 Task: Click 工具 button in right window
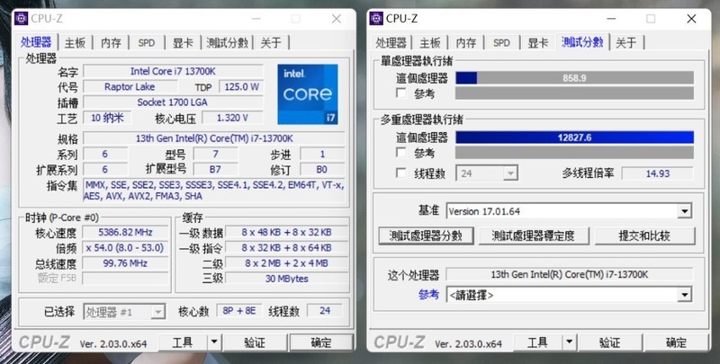pyautogui.click(x=537, y=342)
